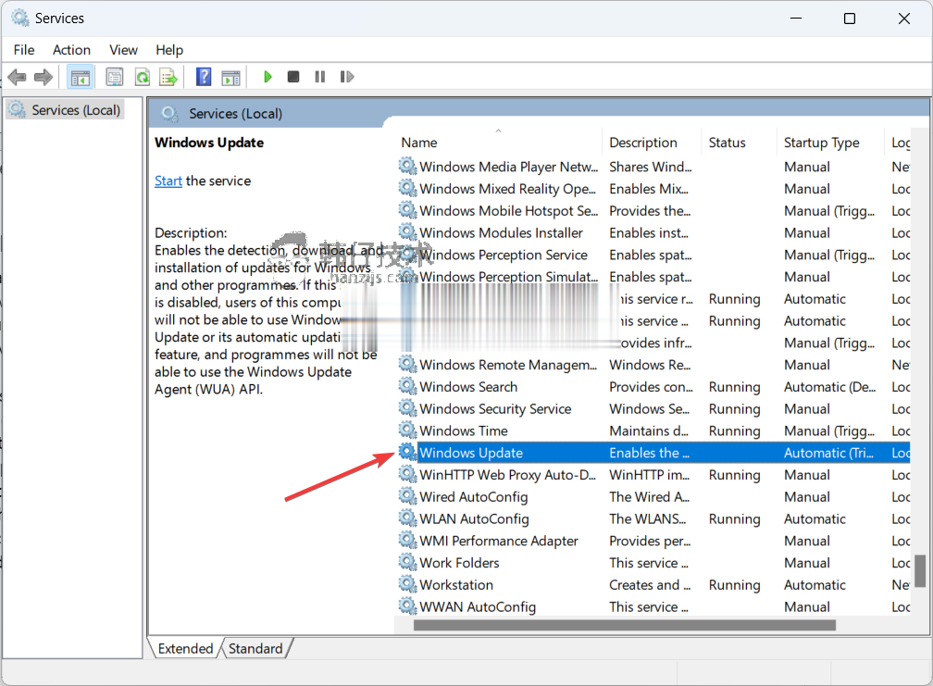Select the WLAN AutoConfig service name
933x686 pixels.
point(474,518)
